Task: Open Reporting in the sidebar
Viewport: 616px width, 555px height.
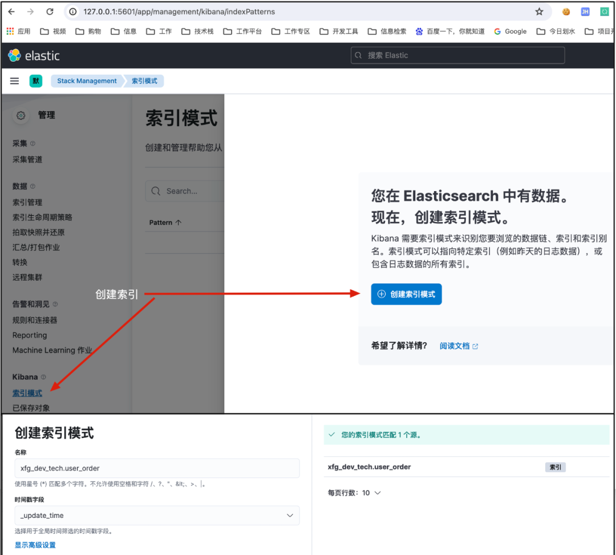Action: coord(30,335)
